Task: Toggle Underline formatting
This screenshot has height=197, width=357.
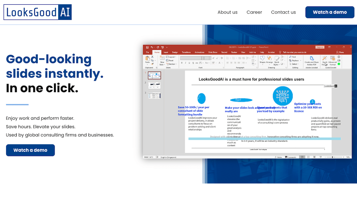Action: pos(189,63)
